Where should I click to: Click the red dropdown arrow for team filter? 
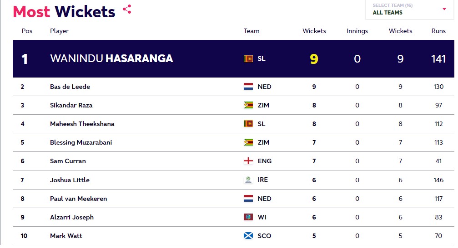coord(444,9)
